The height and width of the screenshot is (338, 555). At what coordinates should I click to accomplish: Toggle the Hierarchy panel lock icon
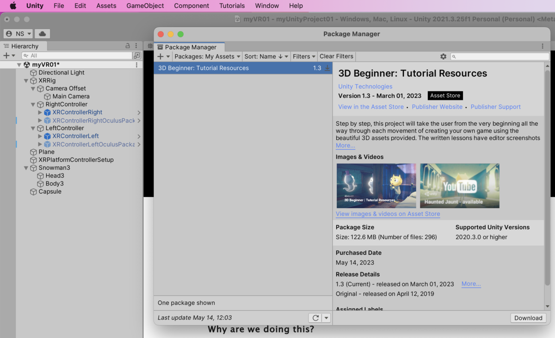pos(128,46)
